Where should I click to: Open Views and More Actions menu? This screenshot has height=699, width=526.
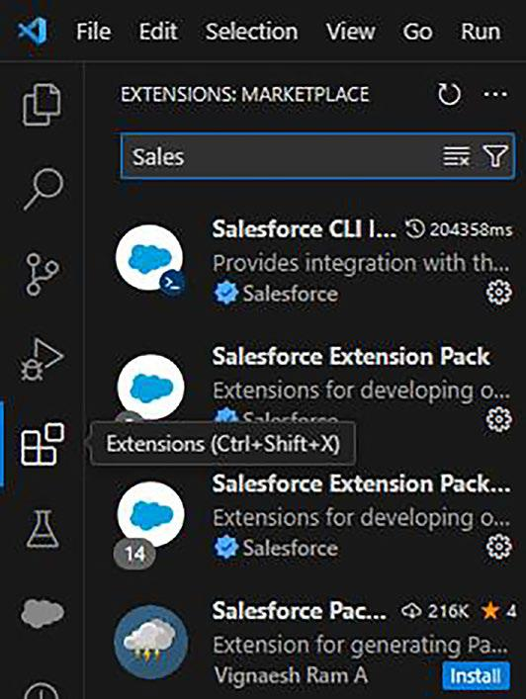495,94
